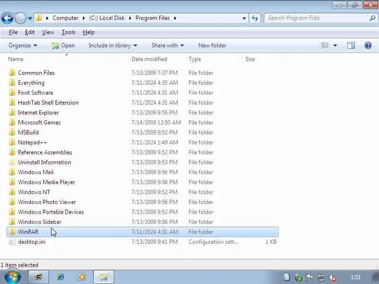Click the Action Center flag tray icon
Image resolution: width=379 pixels, height=284 pixels.
pos(310,277)
